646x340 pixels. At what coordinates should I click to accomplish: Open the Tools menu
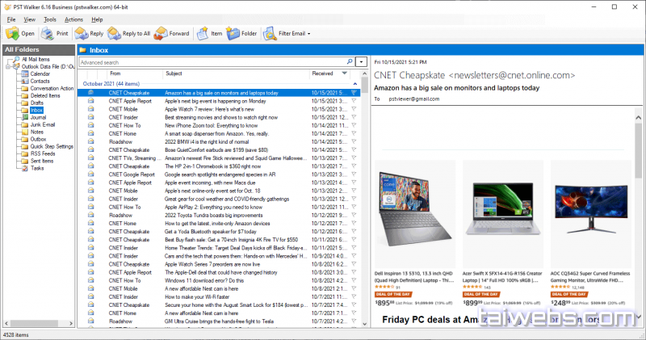pyautogui.click(x=50, y=19)
